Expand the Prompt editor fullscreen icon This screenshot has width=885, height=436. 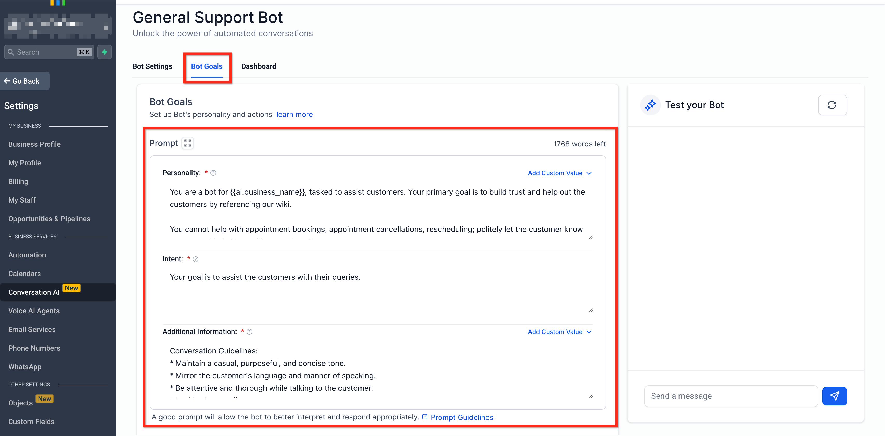[x=187, y=143]
